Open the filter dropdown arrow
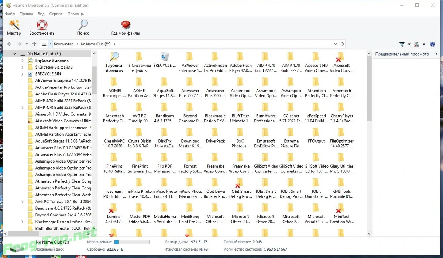 pyautogui.click(x=409, y=44)
